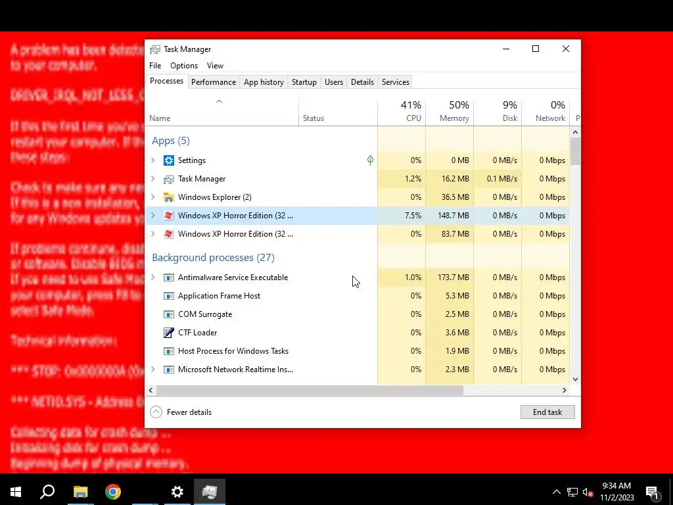Click the network status tray icon
Image resolution: width=673 pixels, height=505 pixels.
point(572,492)
